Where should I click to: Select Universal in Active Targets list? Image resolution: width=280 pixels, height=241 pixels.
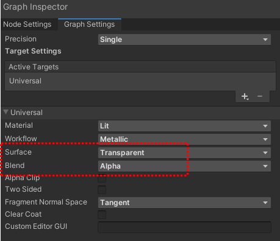pyautogui.click(x=140, y=81)
